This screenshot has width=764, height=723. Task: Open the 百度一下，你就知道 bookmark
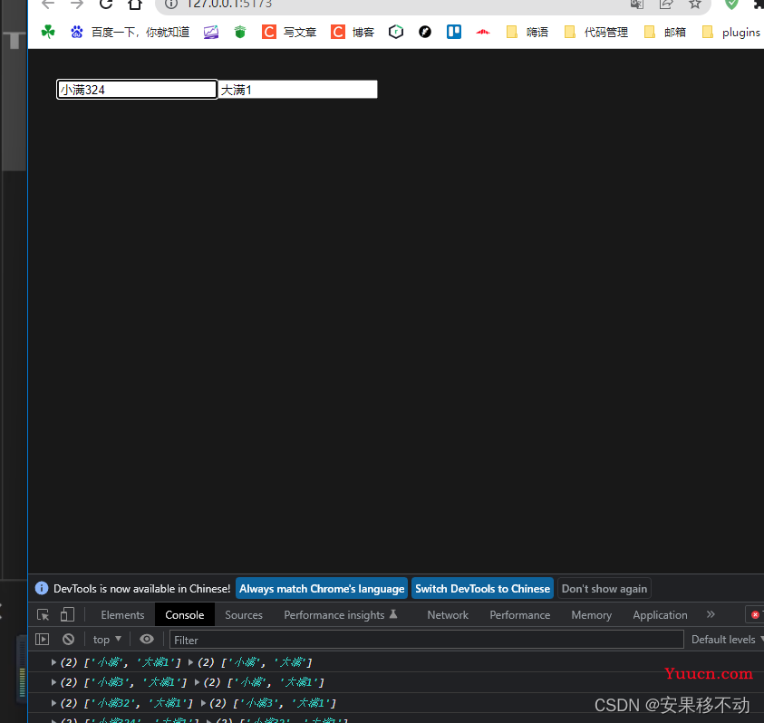[131, 32]
